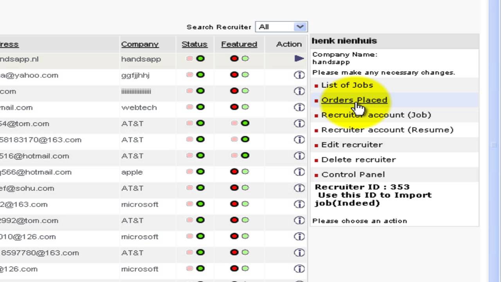This screenshot has width=501, height=282.
Task: Open the recruiter Control Panel option
Action: (353, 174)
